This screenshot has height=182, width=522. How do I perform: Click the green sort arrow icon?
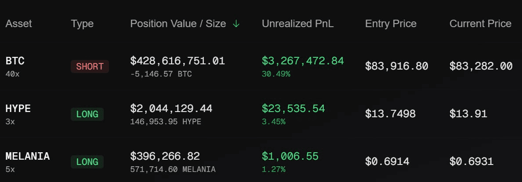(236, 24)
